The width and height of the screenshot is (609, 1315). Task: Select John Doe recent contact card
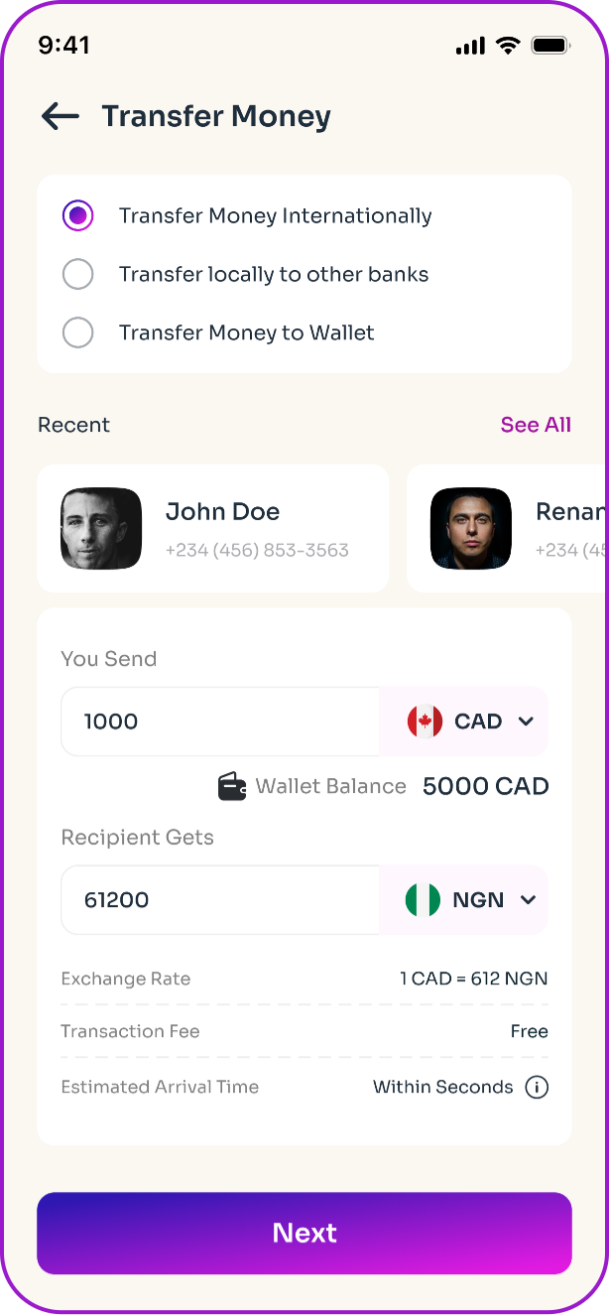click(212, 529)
